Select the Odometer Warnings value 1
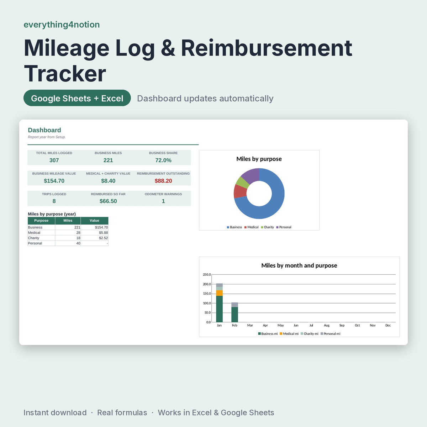 [163, 201]
